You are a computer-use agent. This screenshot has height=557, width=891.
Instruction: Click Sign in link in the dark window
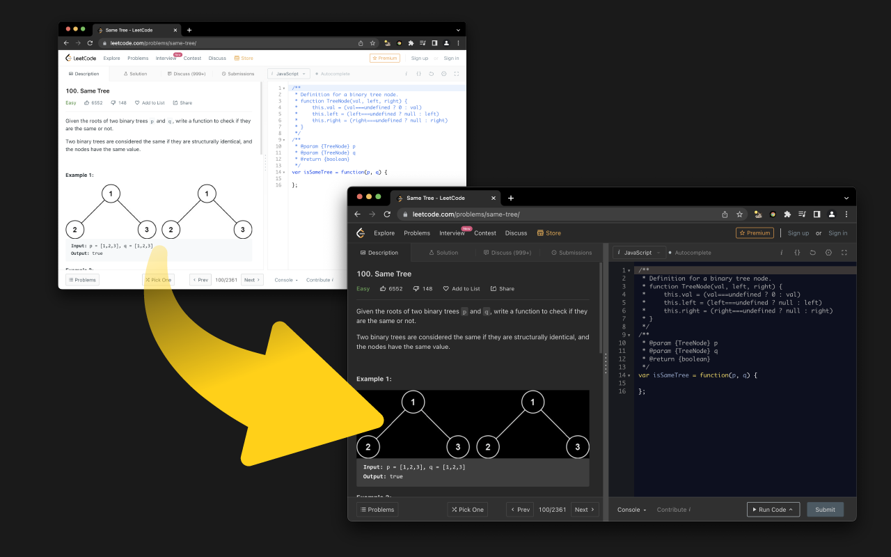838,233
